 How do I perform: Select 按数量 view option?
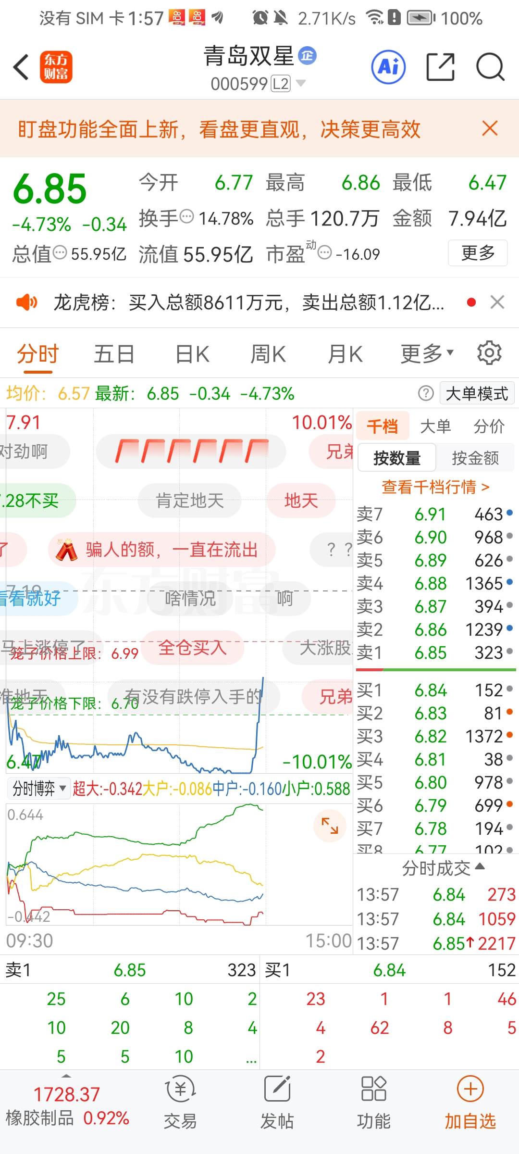point(397,458)
